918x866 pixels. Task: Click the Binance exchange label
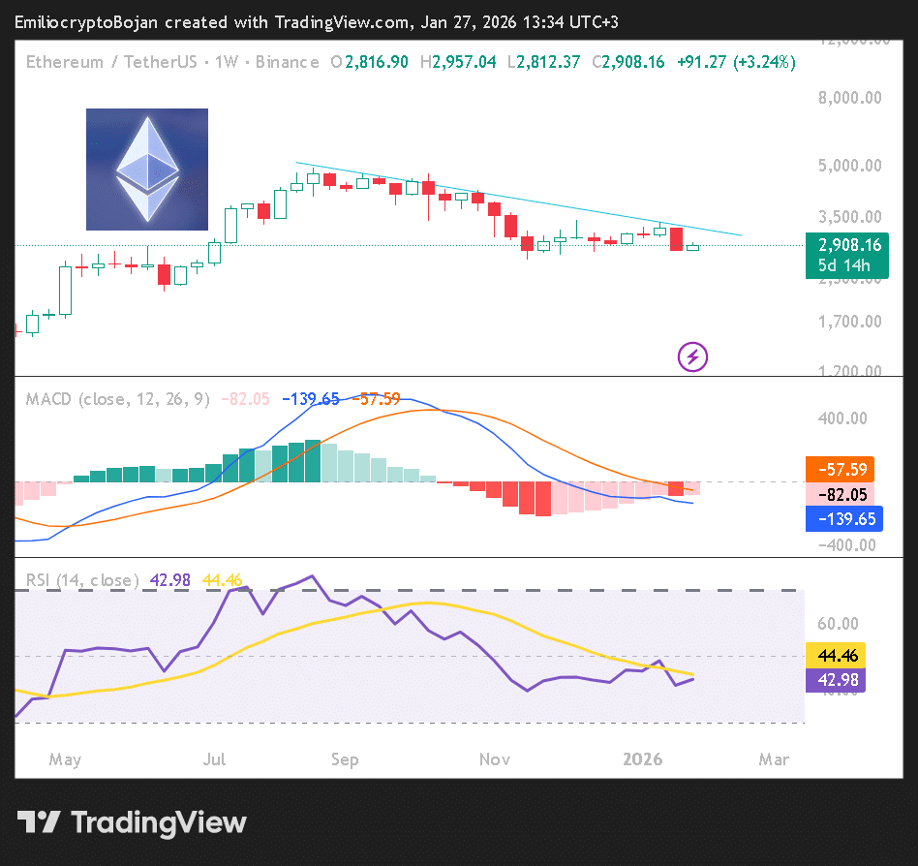tap(287, 62)
